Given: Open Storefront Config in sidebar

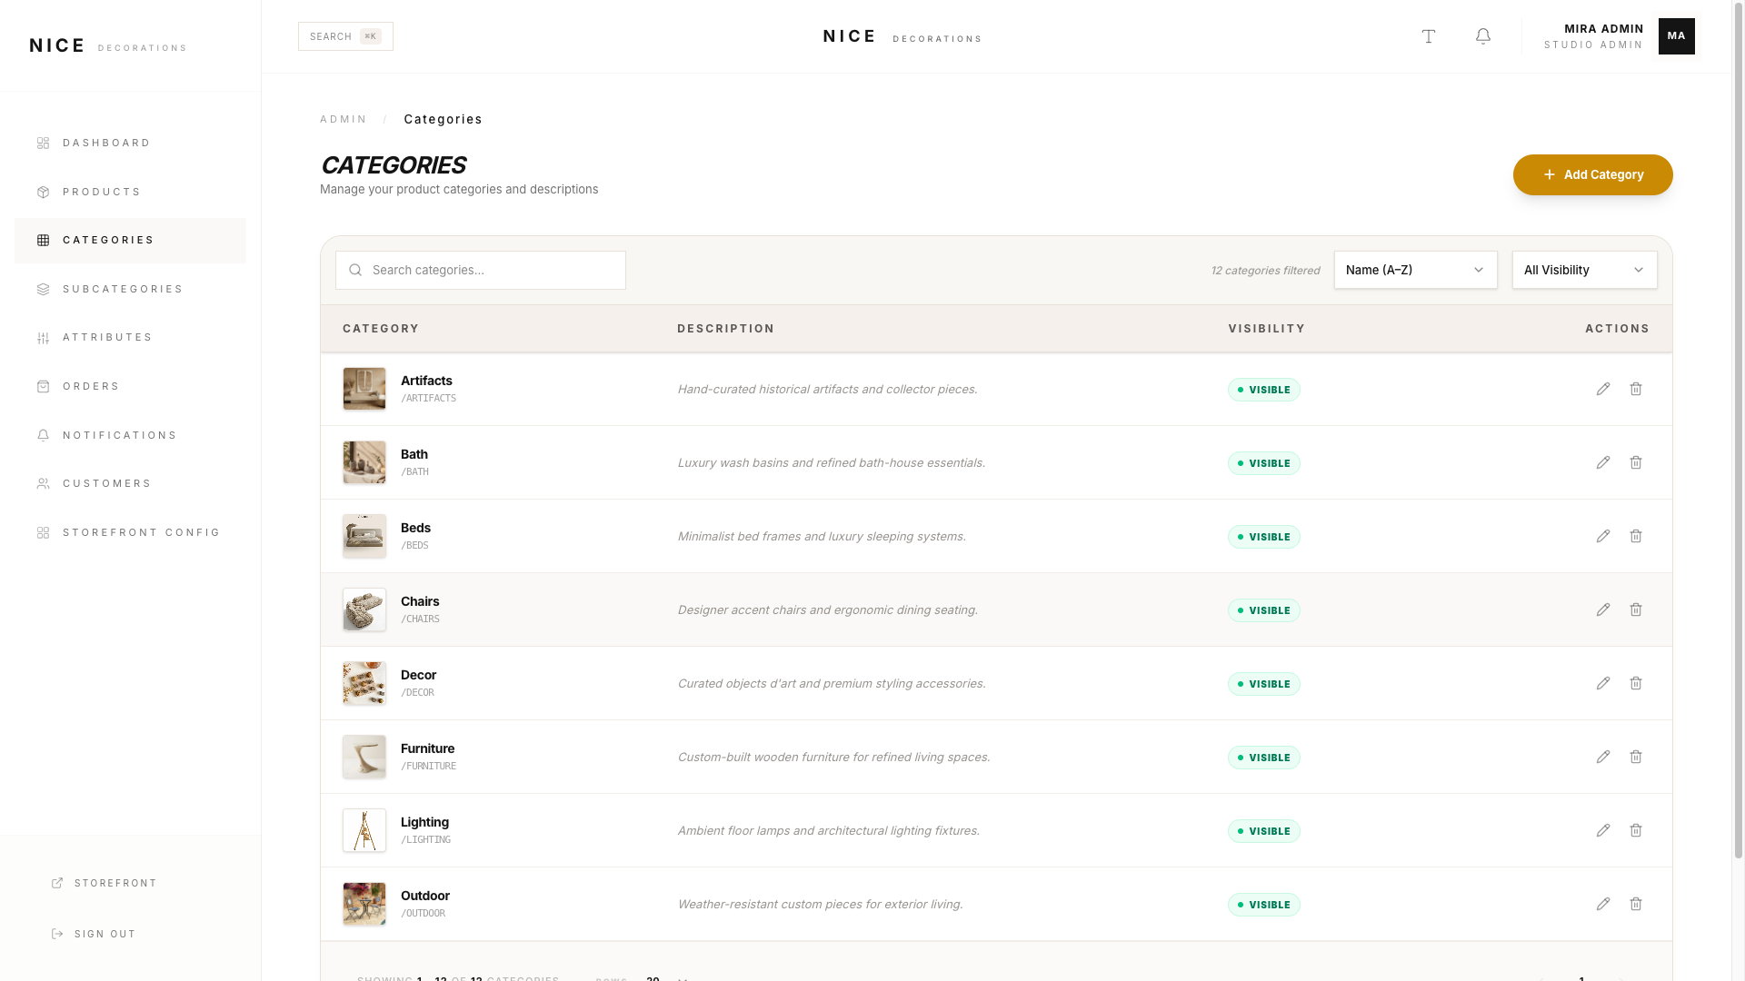Looking at the screenshot, I should [x=130, y=532].
